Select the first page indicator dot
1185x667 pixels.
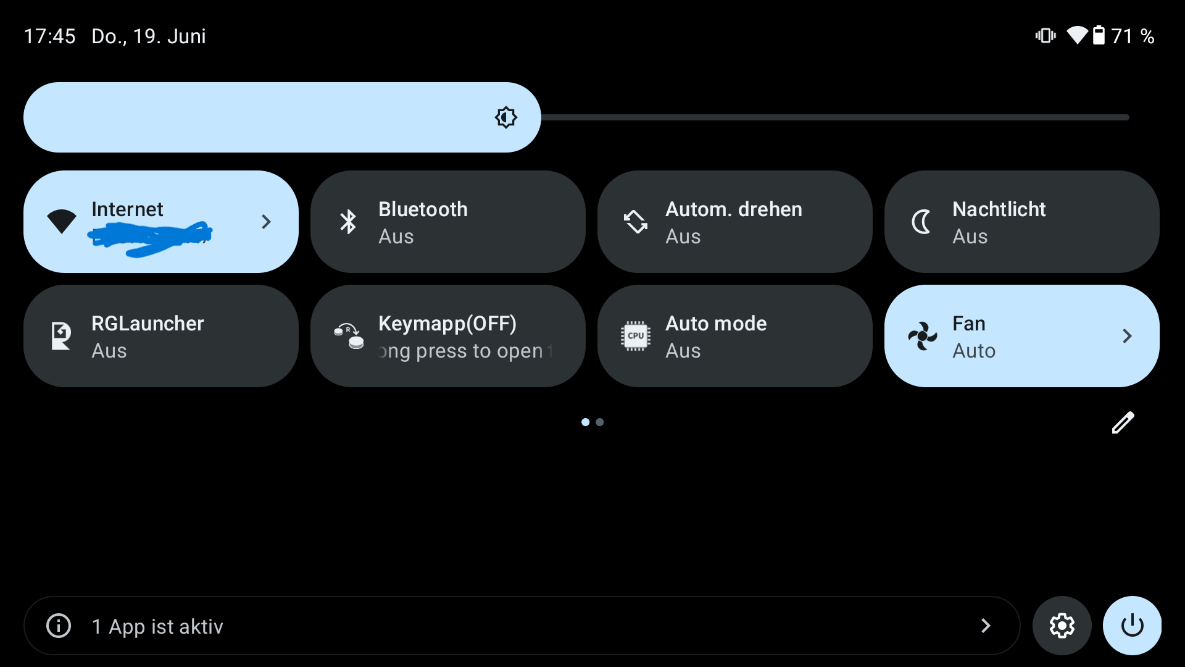tap(585, 422)
